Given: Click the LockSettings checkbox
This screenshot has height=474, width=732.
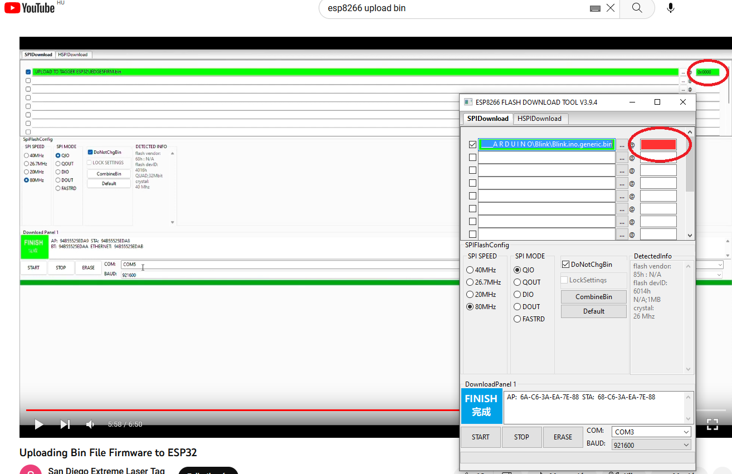Looking at the screenshot, I should click(564, 280).
